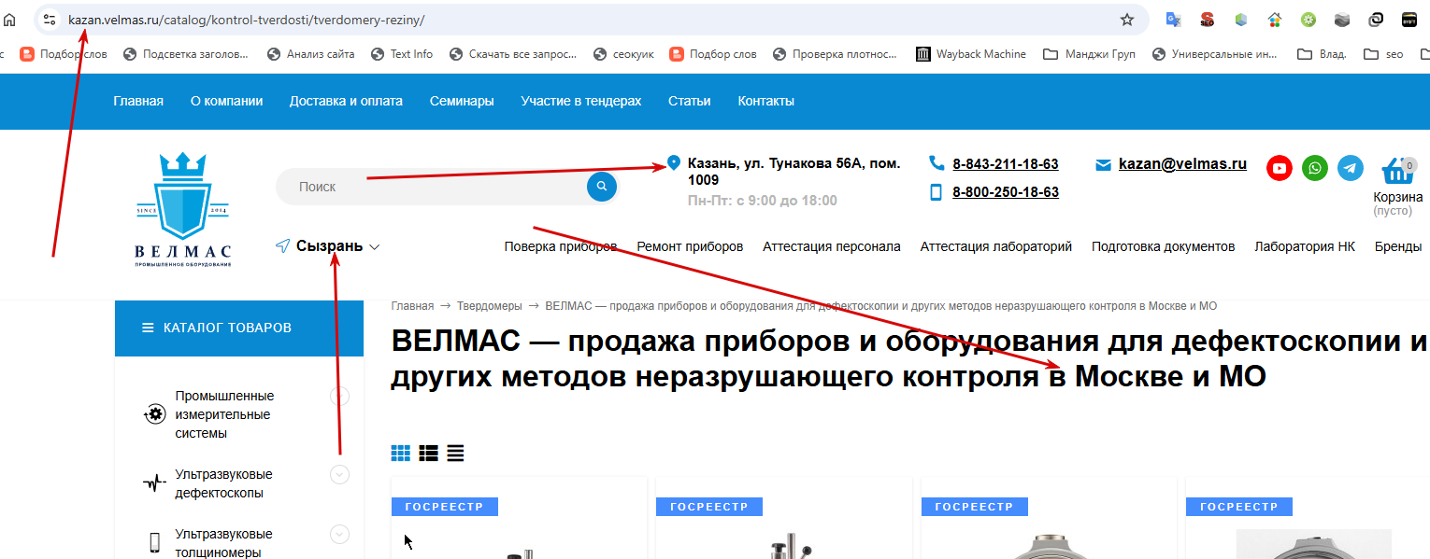This screenshot has width=1430, height=559.
Task: Open Аттестация лабораторий link
Action: (996, 246)
